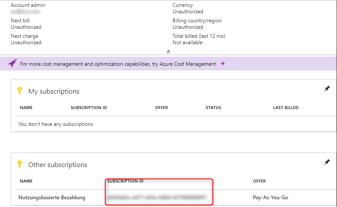Image resolution: width=337 pixels, height=207 pixels.
Task: Sort My subscriptions by LAST BILLED column
Action: (286, 108)
